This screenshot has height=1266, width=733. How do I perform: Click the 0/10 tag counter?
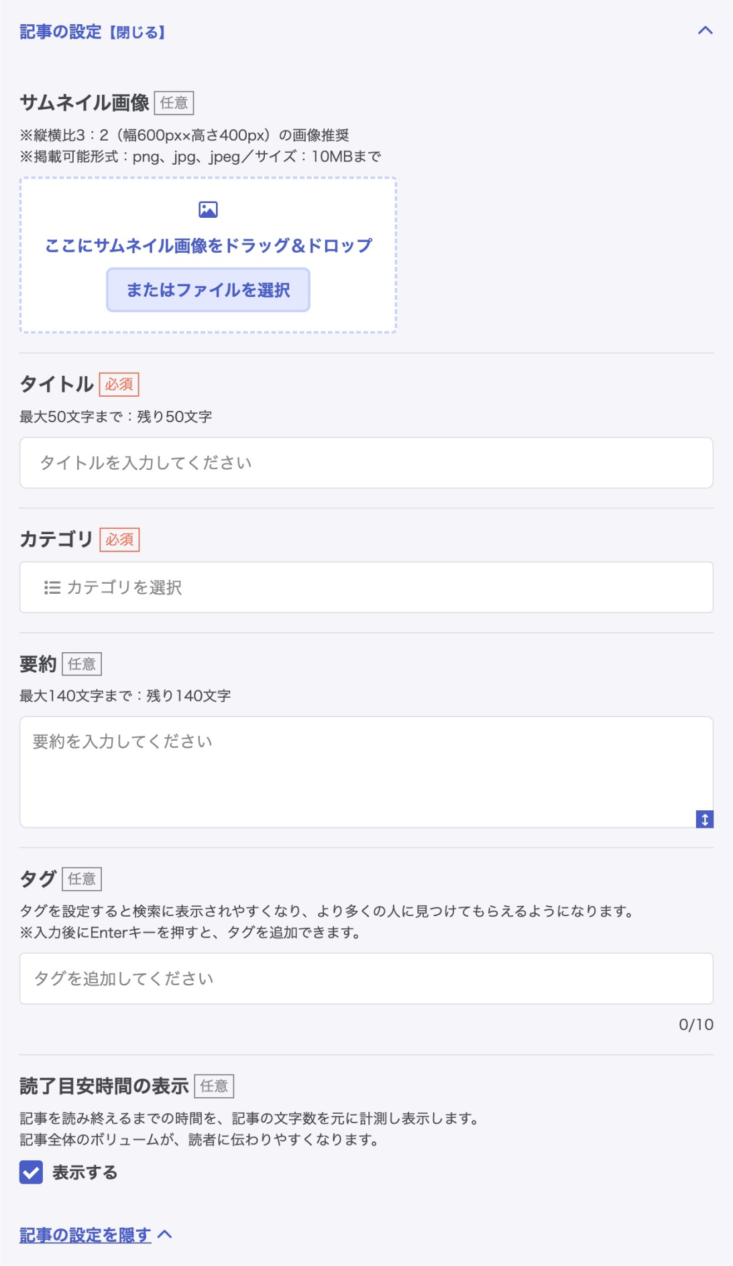click(695, 1025)
